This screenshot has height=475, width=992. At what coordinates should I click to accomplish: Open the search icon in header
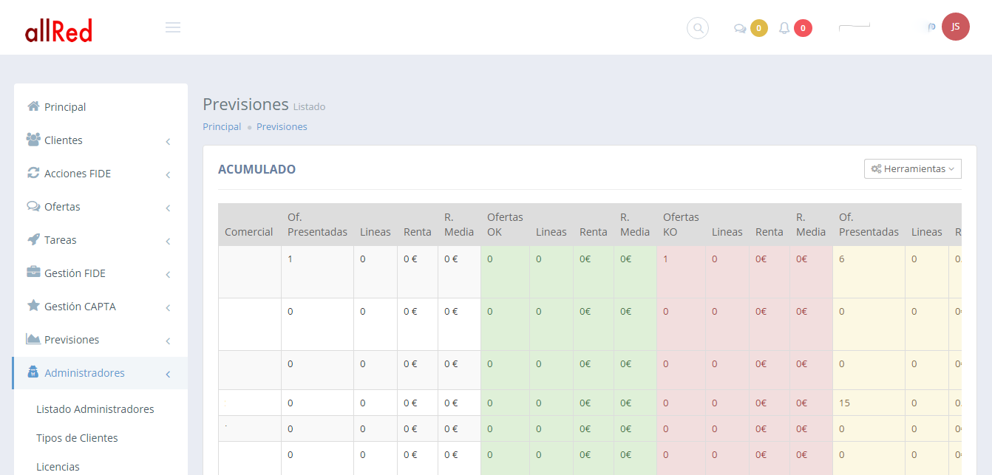(x=697, y=28)
